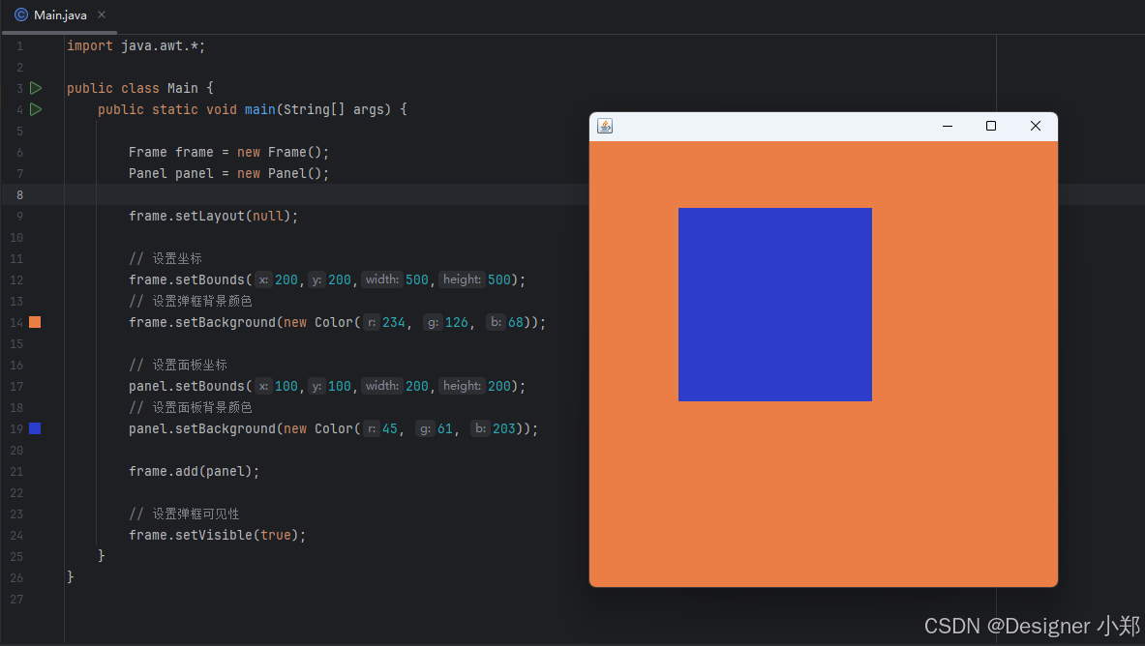
Task: Click the blue value 68 on line 14
Action: (x=516, y=322)
